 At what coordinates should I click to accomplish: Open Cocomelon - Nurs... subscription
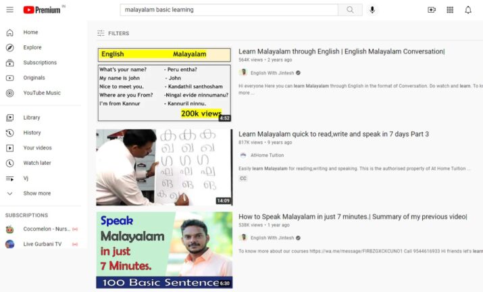(x=47, y=228)
